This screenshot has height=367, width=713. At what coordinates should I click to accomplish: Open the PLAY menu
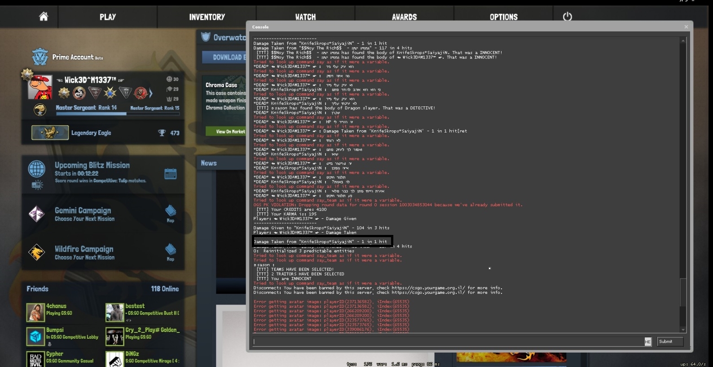tap(108, 17)
